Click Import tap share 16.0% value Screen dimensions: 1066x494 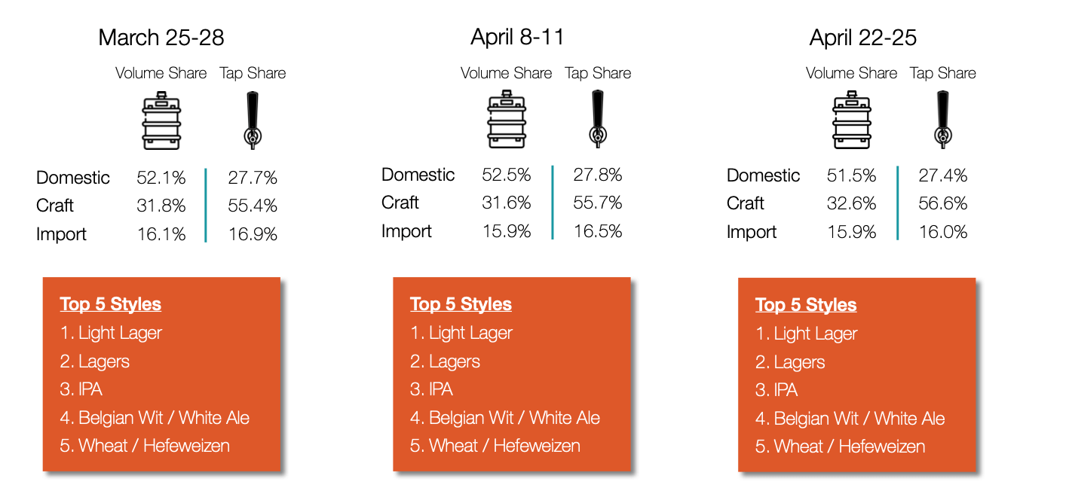(943, 232)
